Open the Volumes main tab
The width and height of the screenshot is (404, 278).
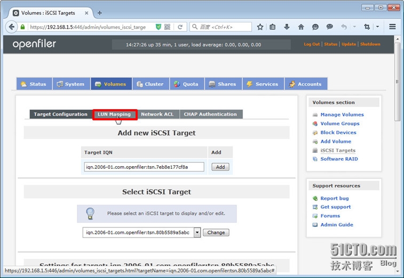tap(111, 84)
